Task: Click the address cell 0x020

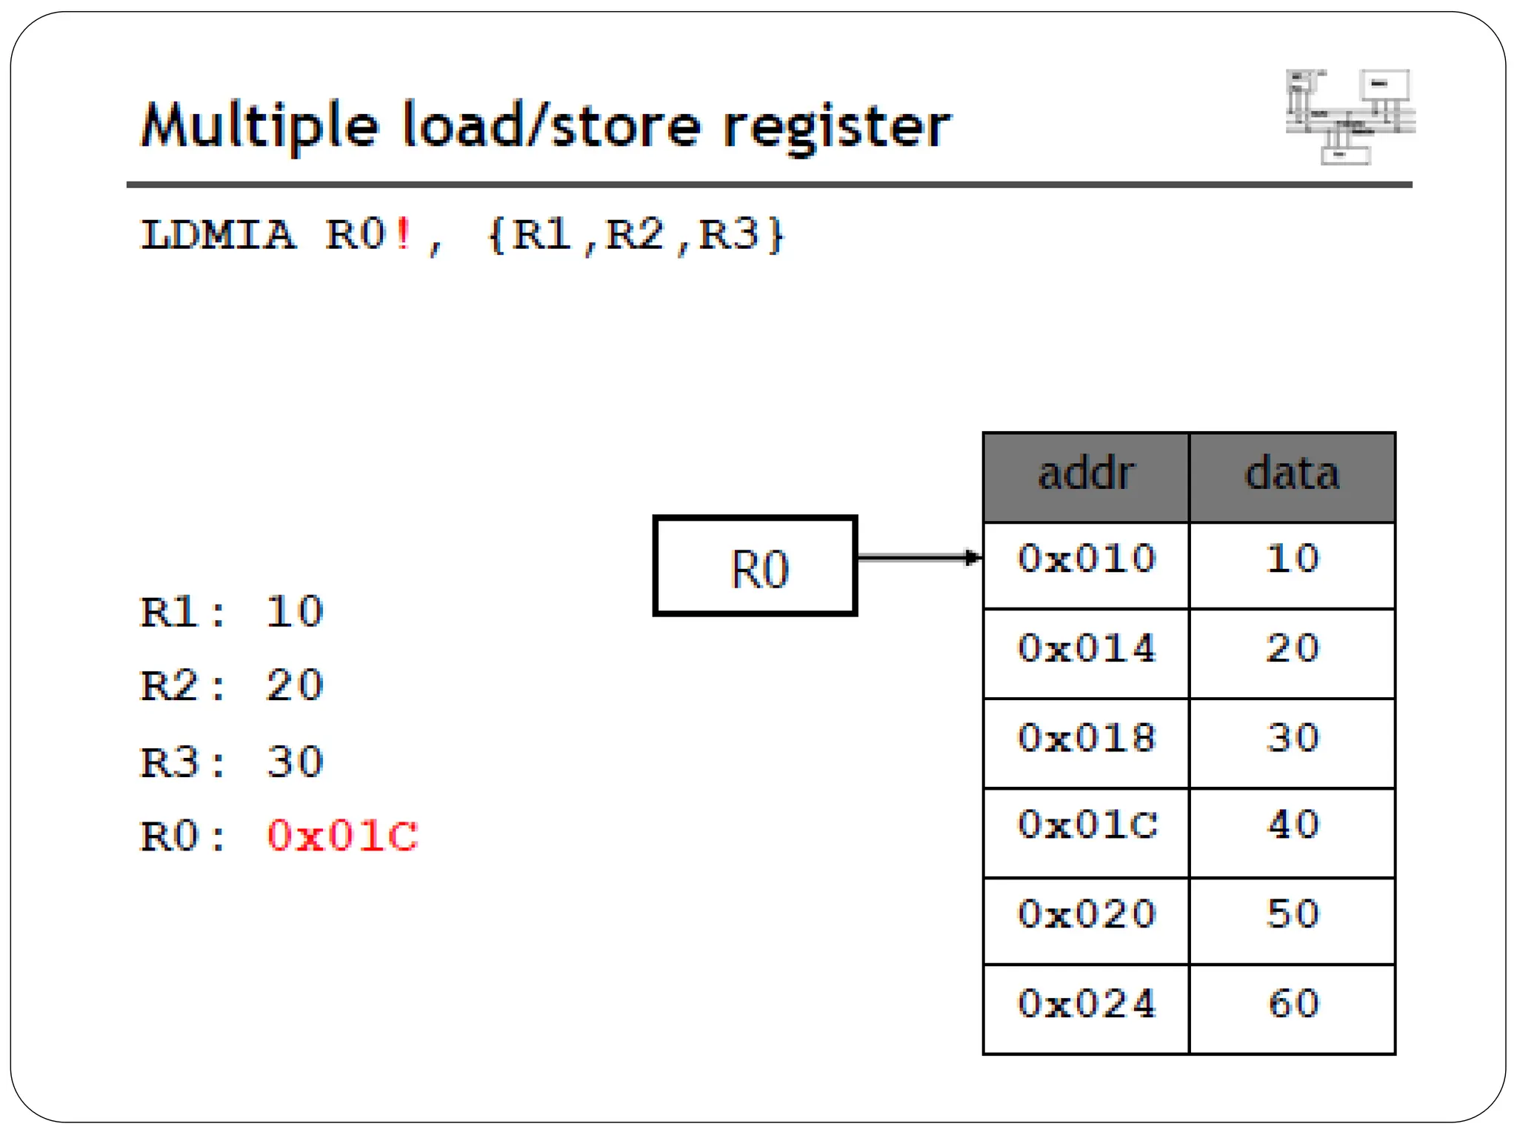Action: 1086,914
